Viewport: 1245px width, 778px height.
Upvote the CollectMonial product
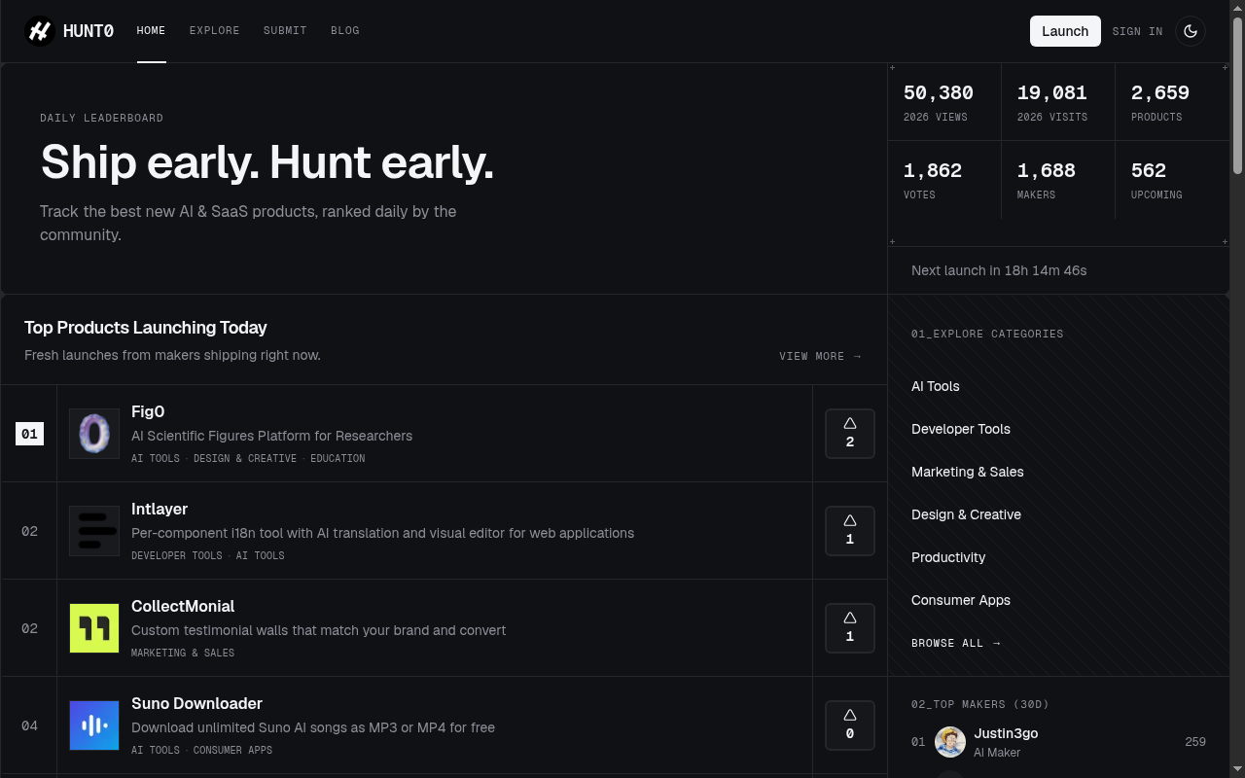pyautogui.click(x=850, y=628)
